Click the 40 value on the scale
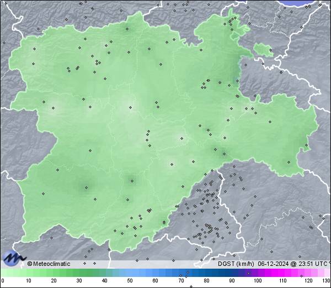Image resolution: width=331 pixels, height=288 pixels. coord(104,281)
